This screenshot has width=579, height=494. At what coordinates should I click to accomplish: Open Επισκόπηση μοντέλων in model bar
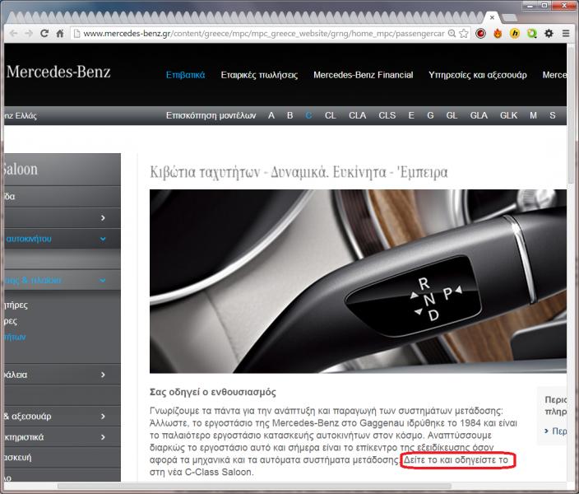click(x=211, y=115)
